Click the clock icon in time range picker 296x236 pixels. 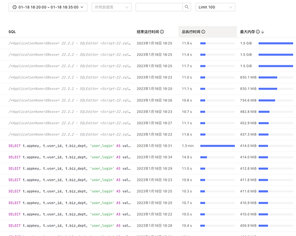pyautogui.click(x=15, y=7)
